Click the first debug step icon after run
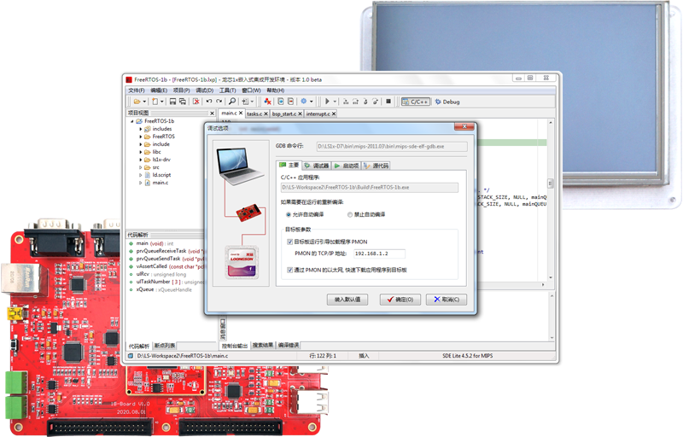The width and height of the screenshot is (683, 437). coord(346,102)
